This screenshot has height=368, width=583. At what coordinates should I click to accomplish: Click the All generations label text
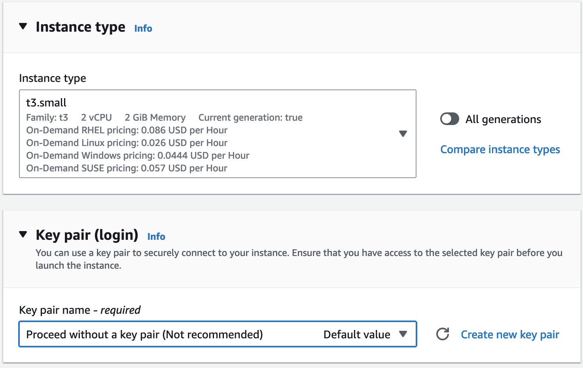click(x=503, y=119)
